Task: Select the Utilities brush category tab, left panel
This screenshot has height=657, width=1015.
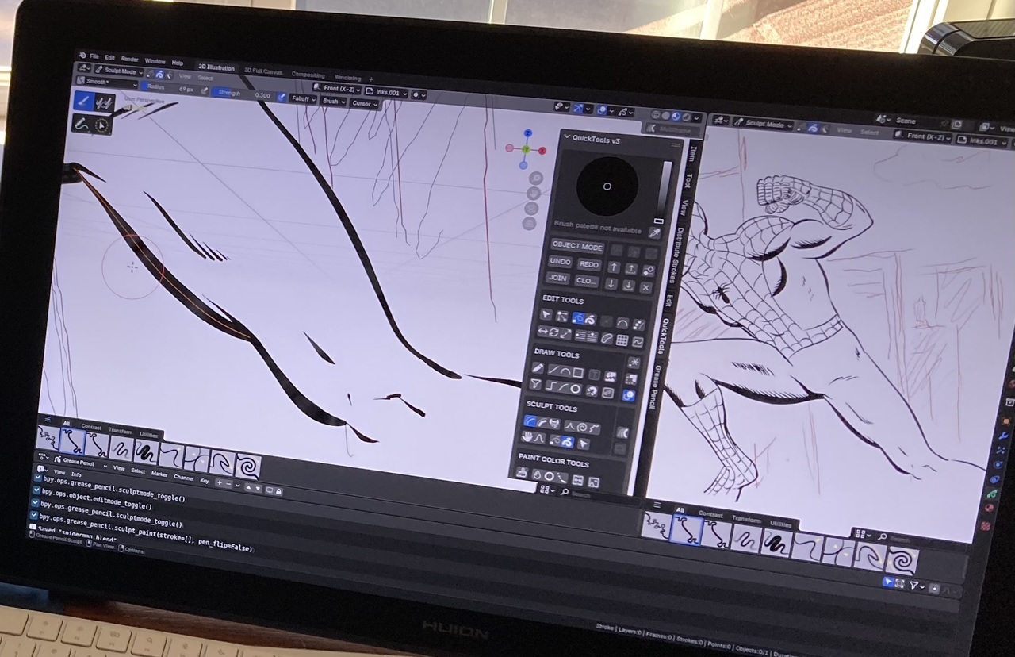Action: 149,435
